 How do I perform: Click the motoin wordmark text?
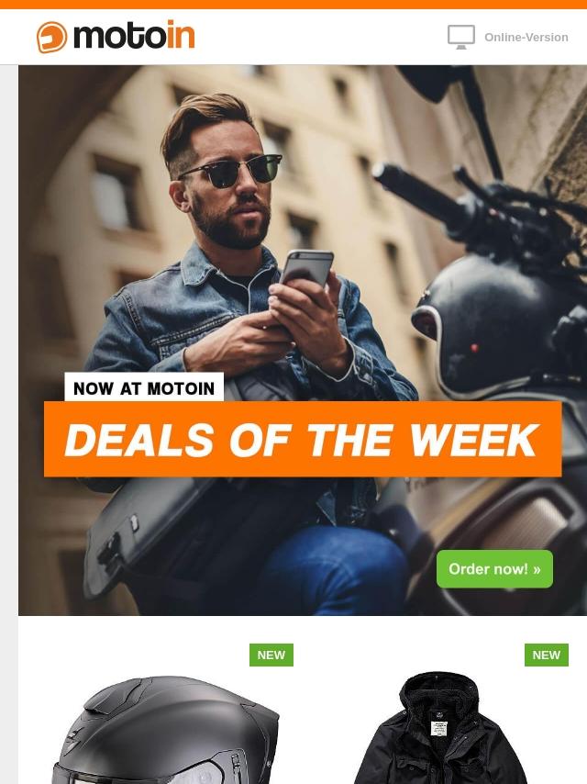tap(134, 36)
